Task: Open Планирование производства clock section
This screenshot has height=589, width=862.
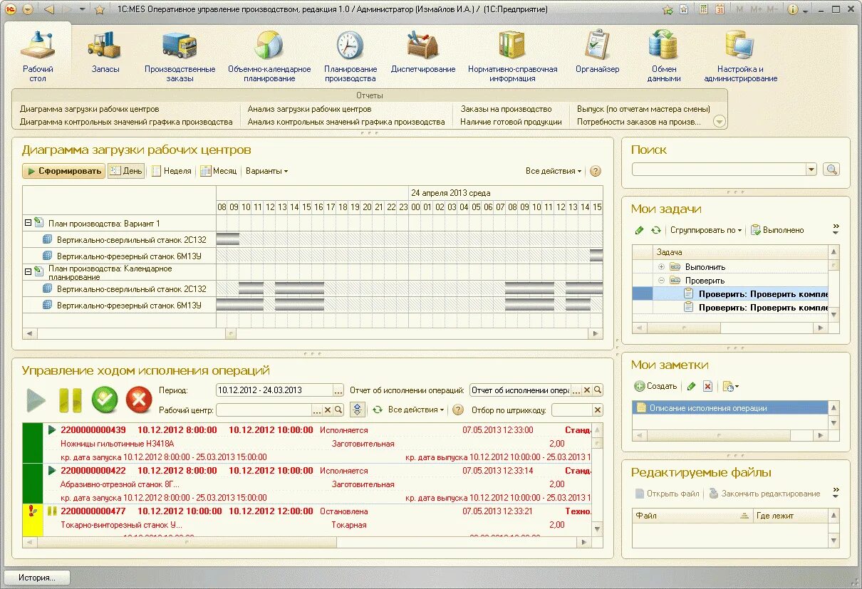Action: tap(350, 56)
